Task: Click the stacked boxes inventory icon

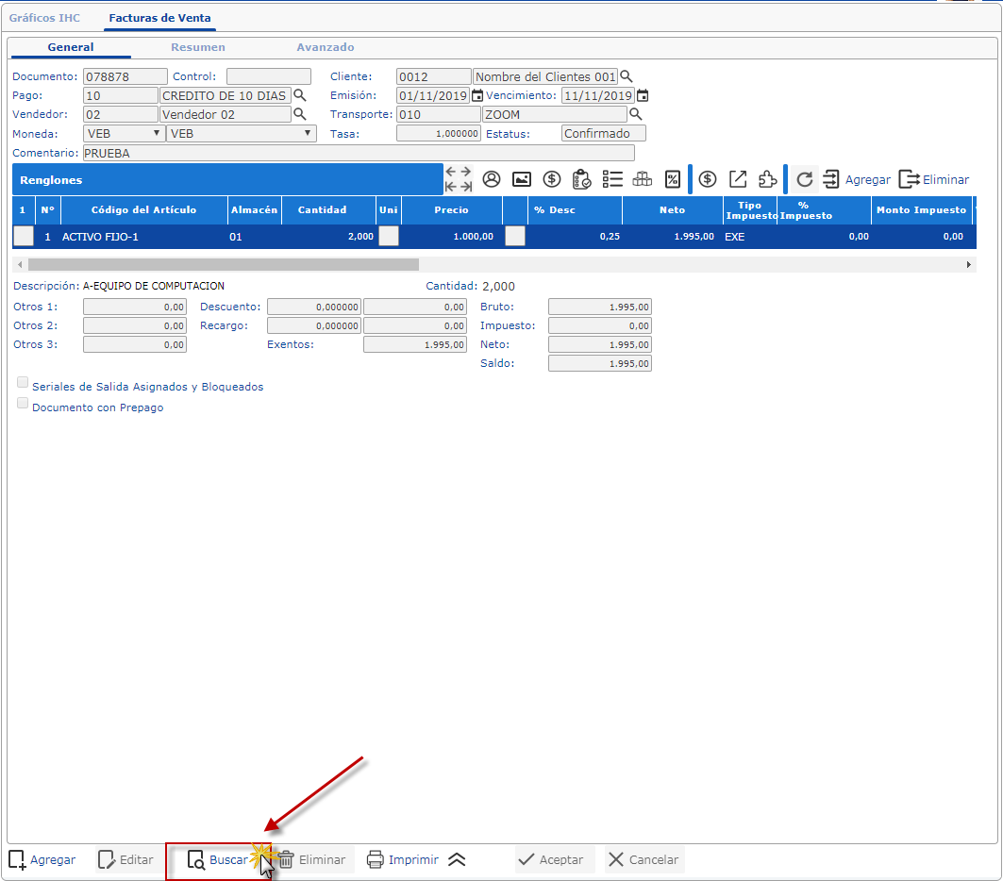Action: pyautogui.click(x=642, y=179)
